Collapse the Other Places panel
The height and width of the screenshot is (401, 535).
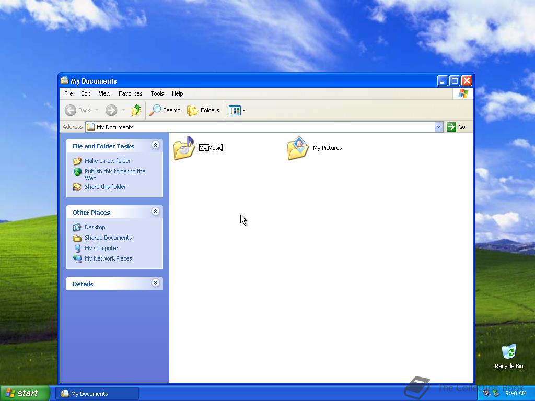pyautogui.click(x=155, y=211)
